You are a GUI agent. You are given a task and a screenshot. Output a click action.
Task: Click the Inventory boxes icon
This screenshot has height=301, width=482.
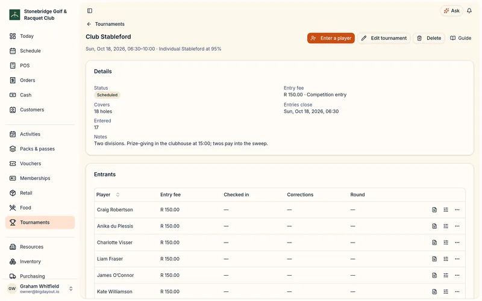[x=13, y=262]
